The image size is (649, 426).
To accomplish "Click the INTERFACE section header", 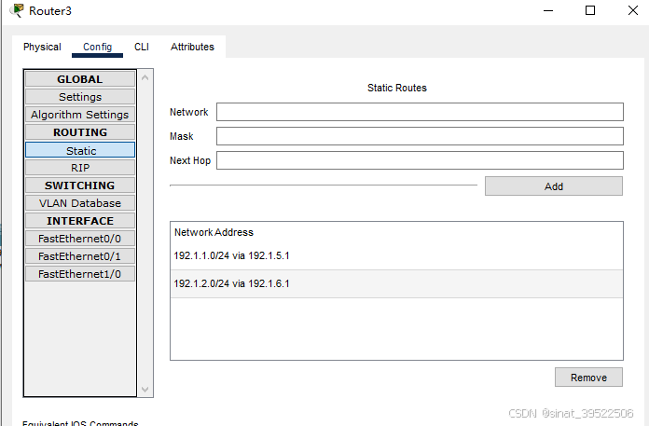I will [x=80, y=221].
